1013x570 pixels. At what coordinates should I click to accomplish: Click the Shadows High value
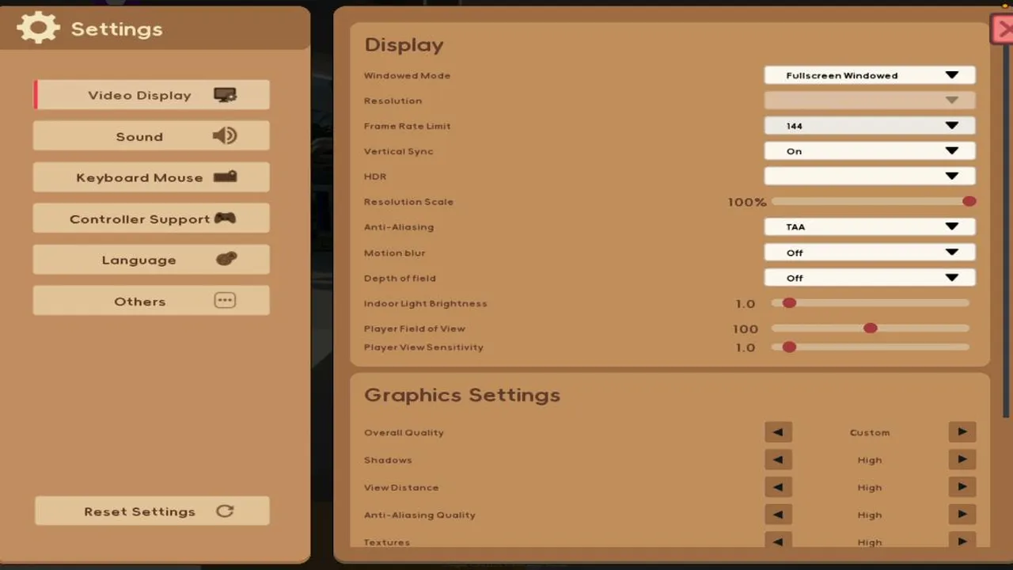(870, 460)
